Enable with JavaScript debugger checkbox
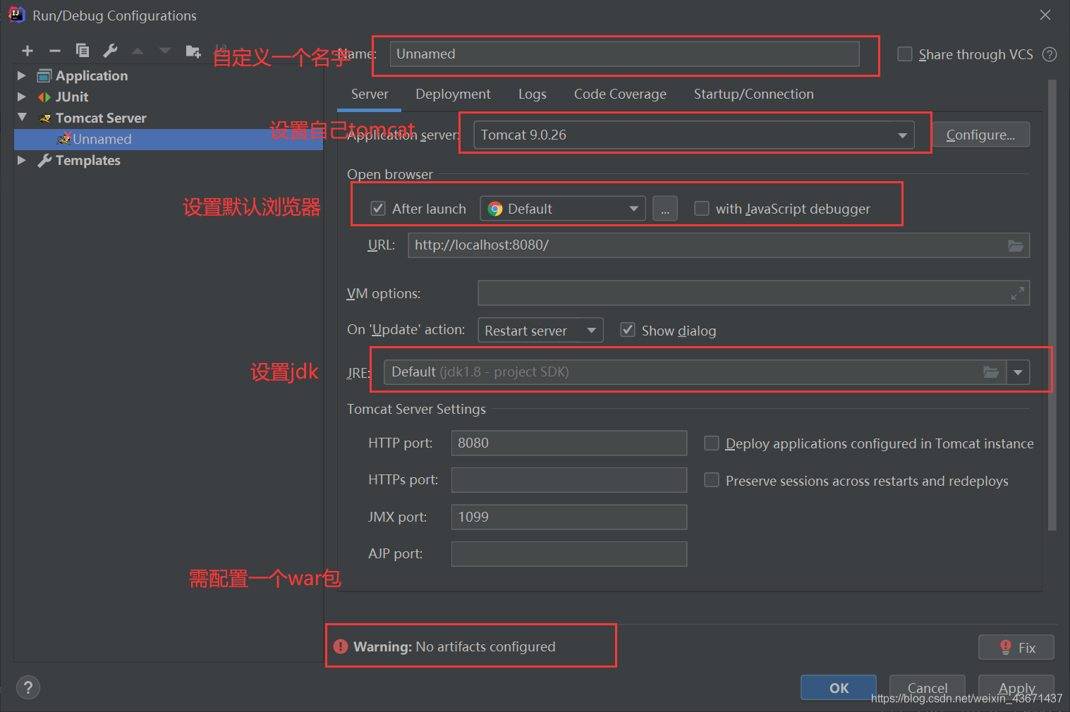 [x=702, y=209]
